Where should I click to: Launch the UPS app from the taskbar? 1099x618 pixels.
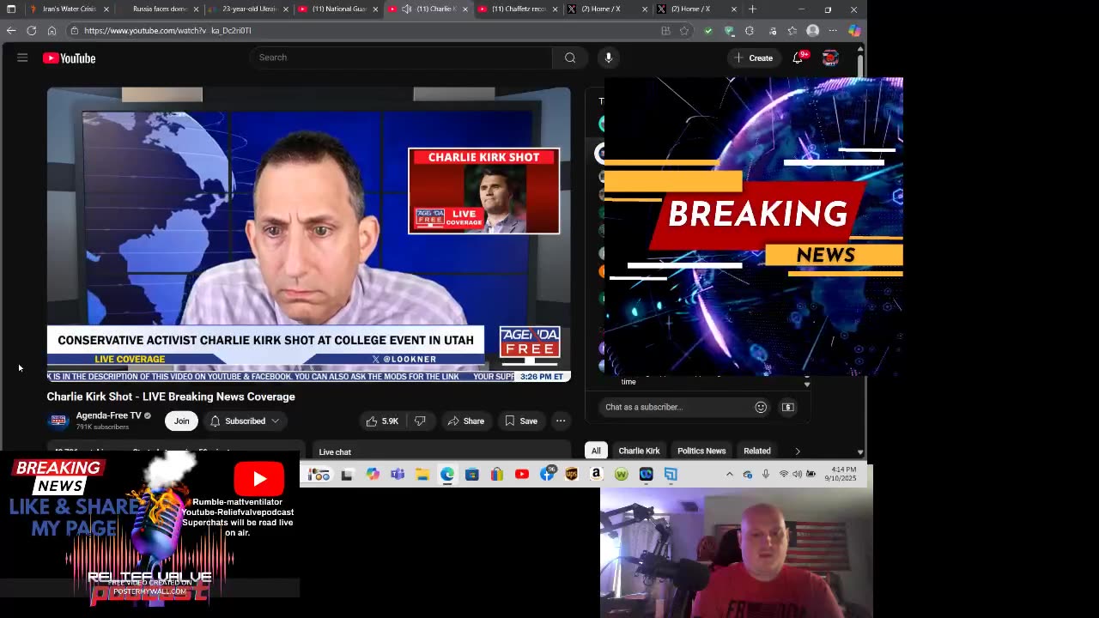572,475
